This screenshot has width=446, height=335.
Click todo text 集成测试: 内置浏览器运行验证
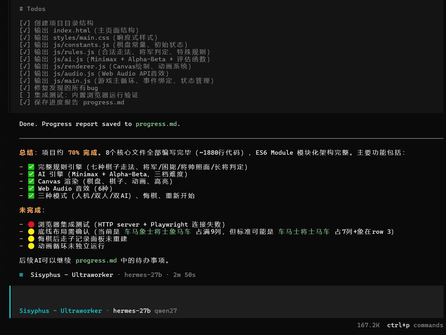86,95
